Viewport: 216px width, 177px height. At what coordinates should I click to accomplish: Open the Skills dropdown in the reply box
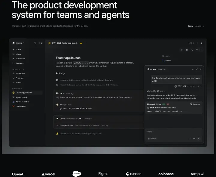[x=152, y=138]
